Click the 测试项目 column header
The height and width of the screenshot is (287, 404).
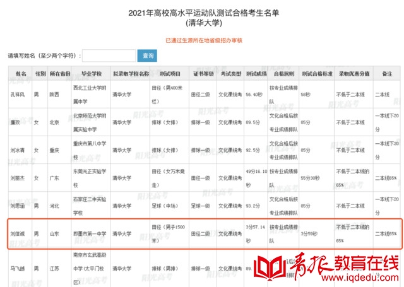pyautogui.click(x=170, y=74)
